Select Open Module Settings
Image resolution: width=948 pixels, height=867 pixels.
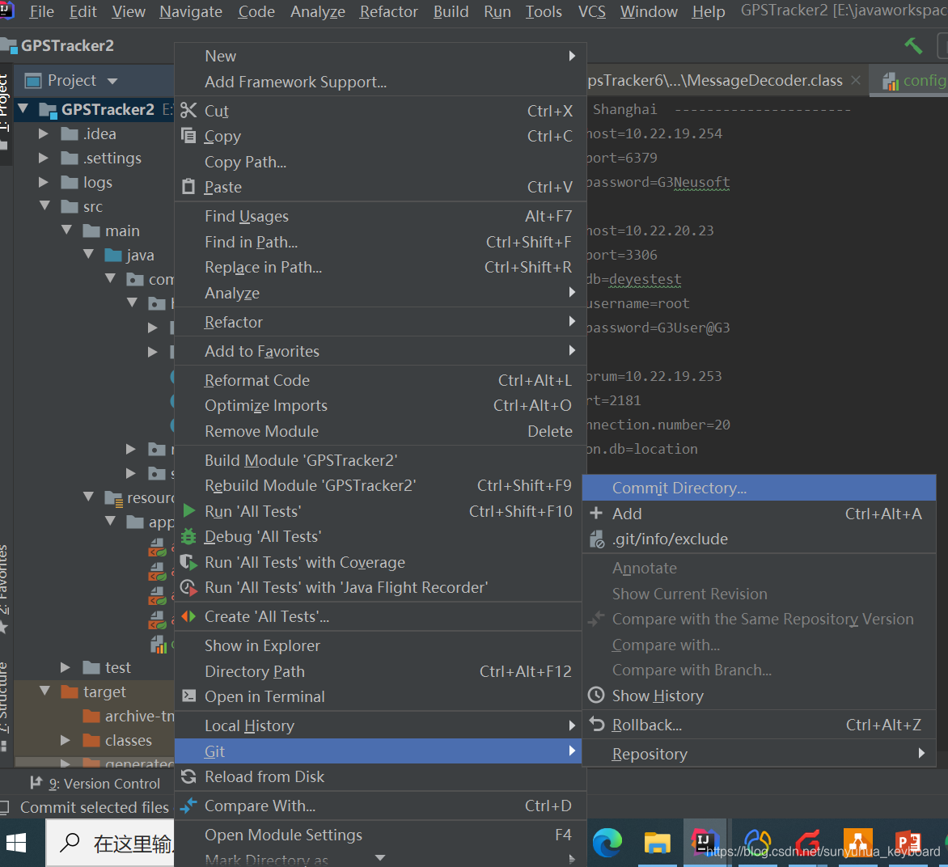click(380, 835)
